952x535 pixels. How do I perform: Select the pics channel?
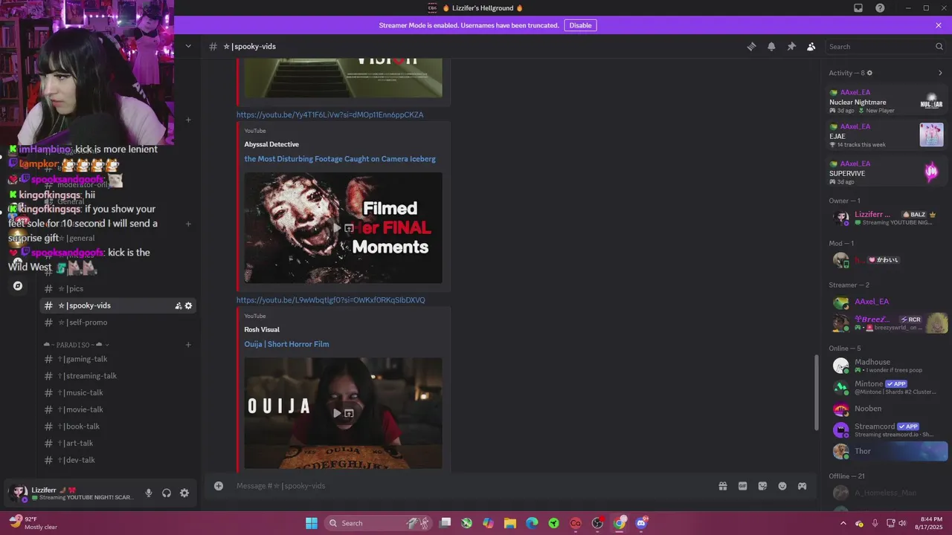(x=118, y=288)
